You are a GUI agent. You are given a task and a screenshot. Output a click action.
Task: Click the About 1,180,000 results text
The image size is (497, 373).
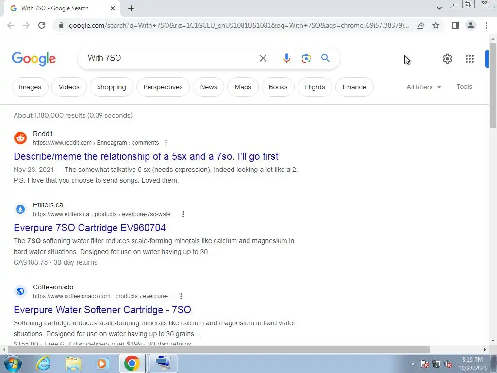tap(73, 115)
